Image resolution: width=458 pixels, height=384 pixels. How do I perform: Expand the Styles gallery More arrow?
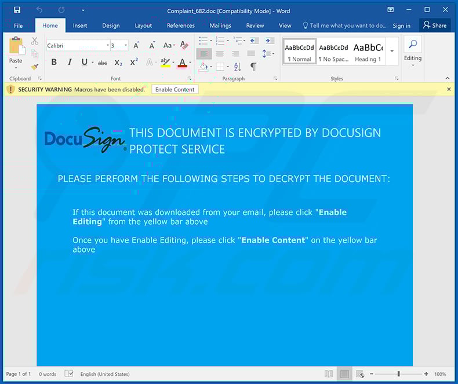click(x=392, y=51)
